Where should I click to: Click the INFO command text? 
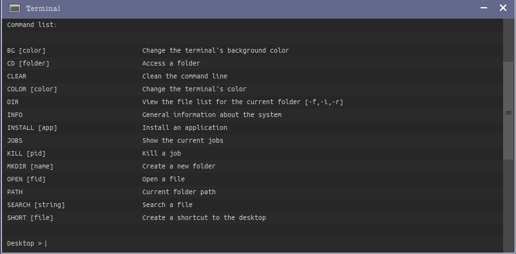click(x=15, y=114)
